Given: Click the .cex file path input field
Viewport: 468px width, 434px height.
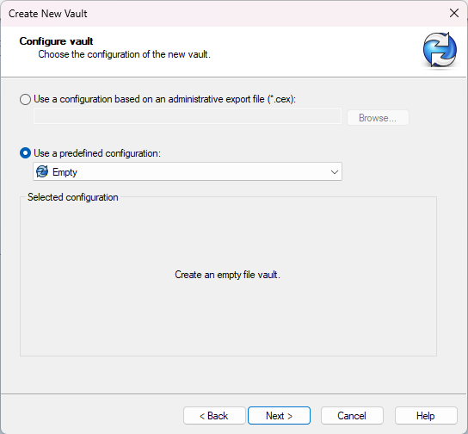Looking at the screenshot, I should point(188,116).
